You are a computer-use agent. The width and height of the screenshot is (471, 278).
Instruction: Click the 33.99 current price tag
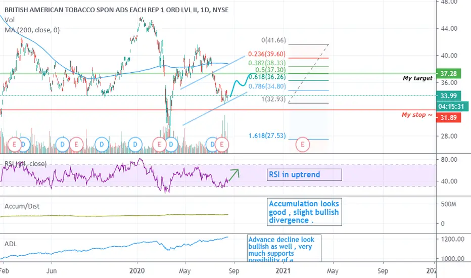(x=448, y=96)
